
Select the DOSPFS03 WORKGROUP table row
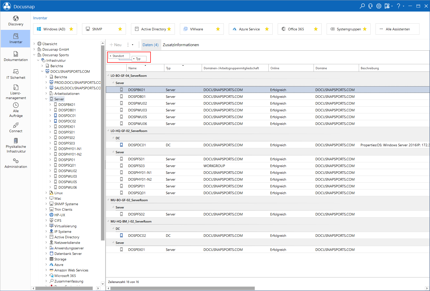pyautogui.click(x=268, y=166)
